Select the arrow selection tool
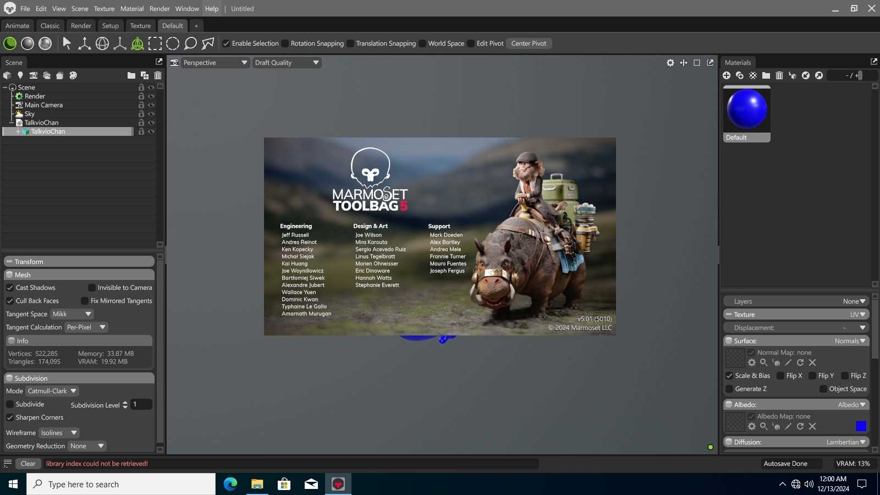880x495 pixels. 67,43
